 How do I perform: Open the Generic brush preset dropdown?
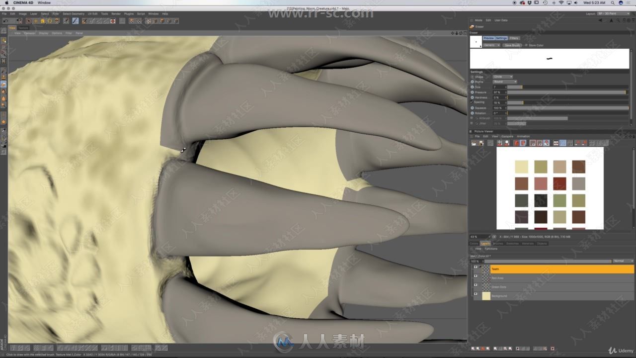491,45
